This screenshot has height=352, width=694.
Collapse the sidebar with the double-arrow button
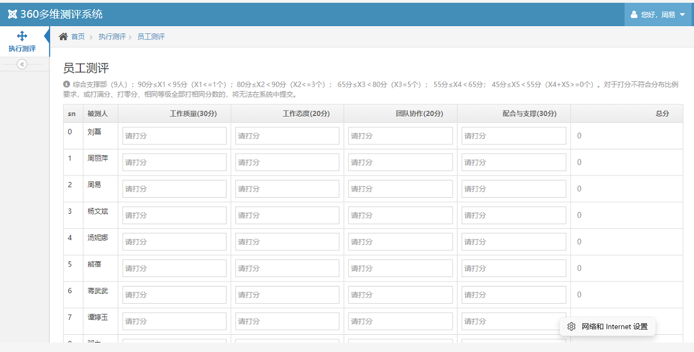[22, 64]
